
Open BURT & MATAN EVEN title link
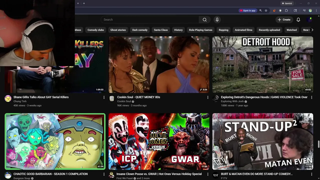coord(257,174)
